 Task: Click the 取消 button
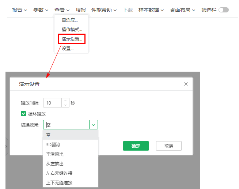pos(169,146)
